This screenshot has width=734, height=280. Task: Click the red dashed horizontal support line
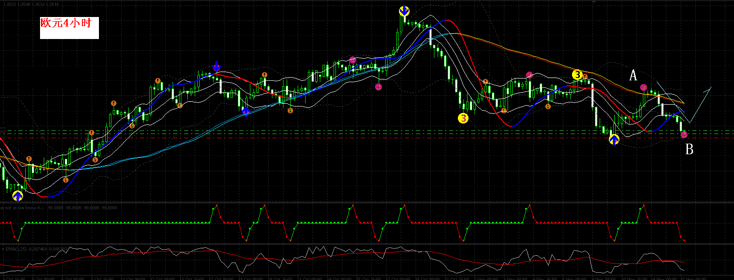(x=367, y=138)
